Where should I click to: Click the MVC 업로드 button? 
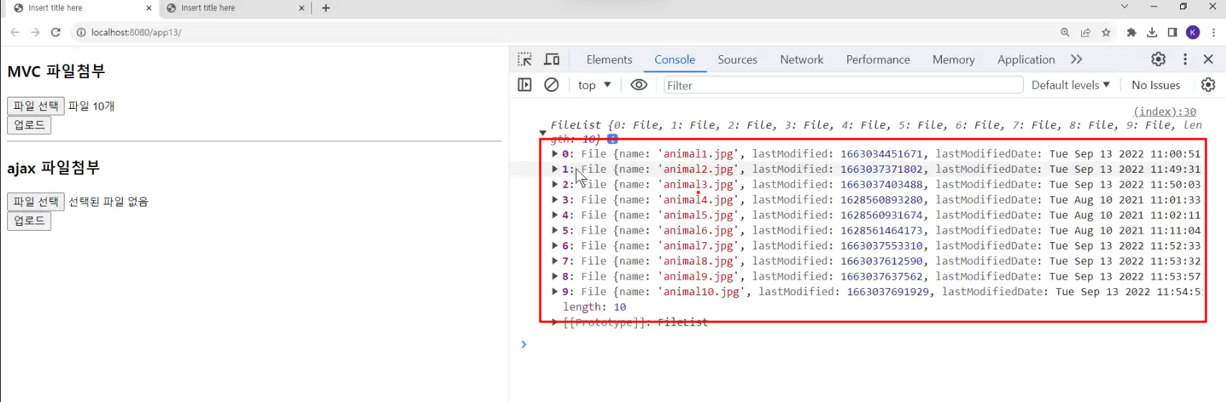pyautogui.click(x=29, y=125)
